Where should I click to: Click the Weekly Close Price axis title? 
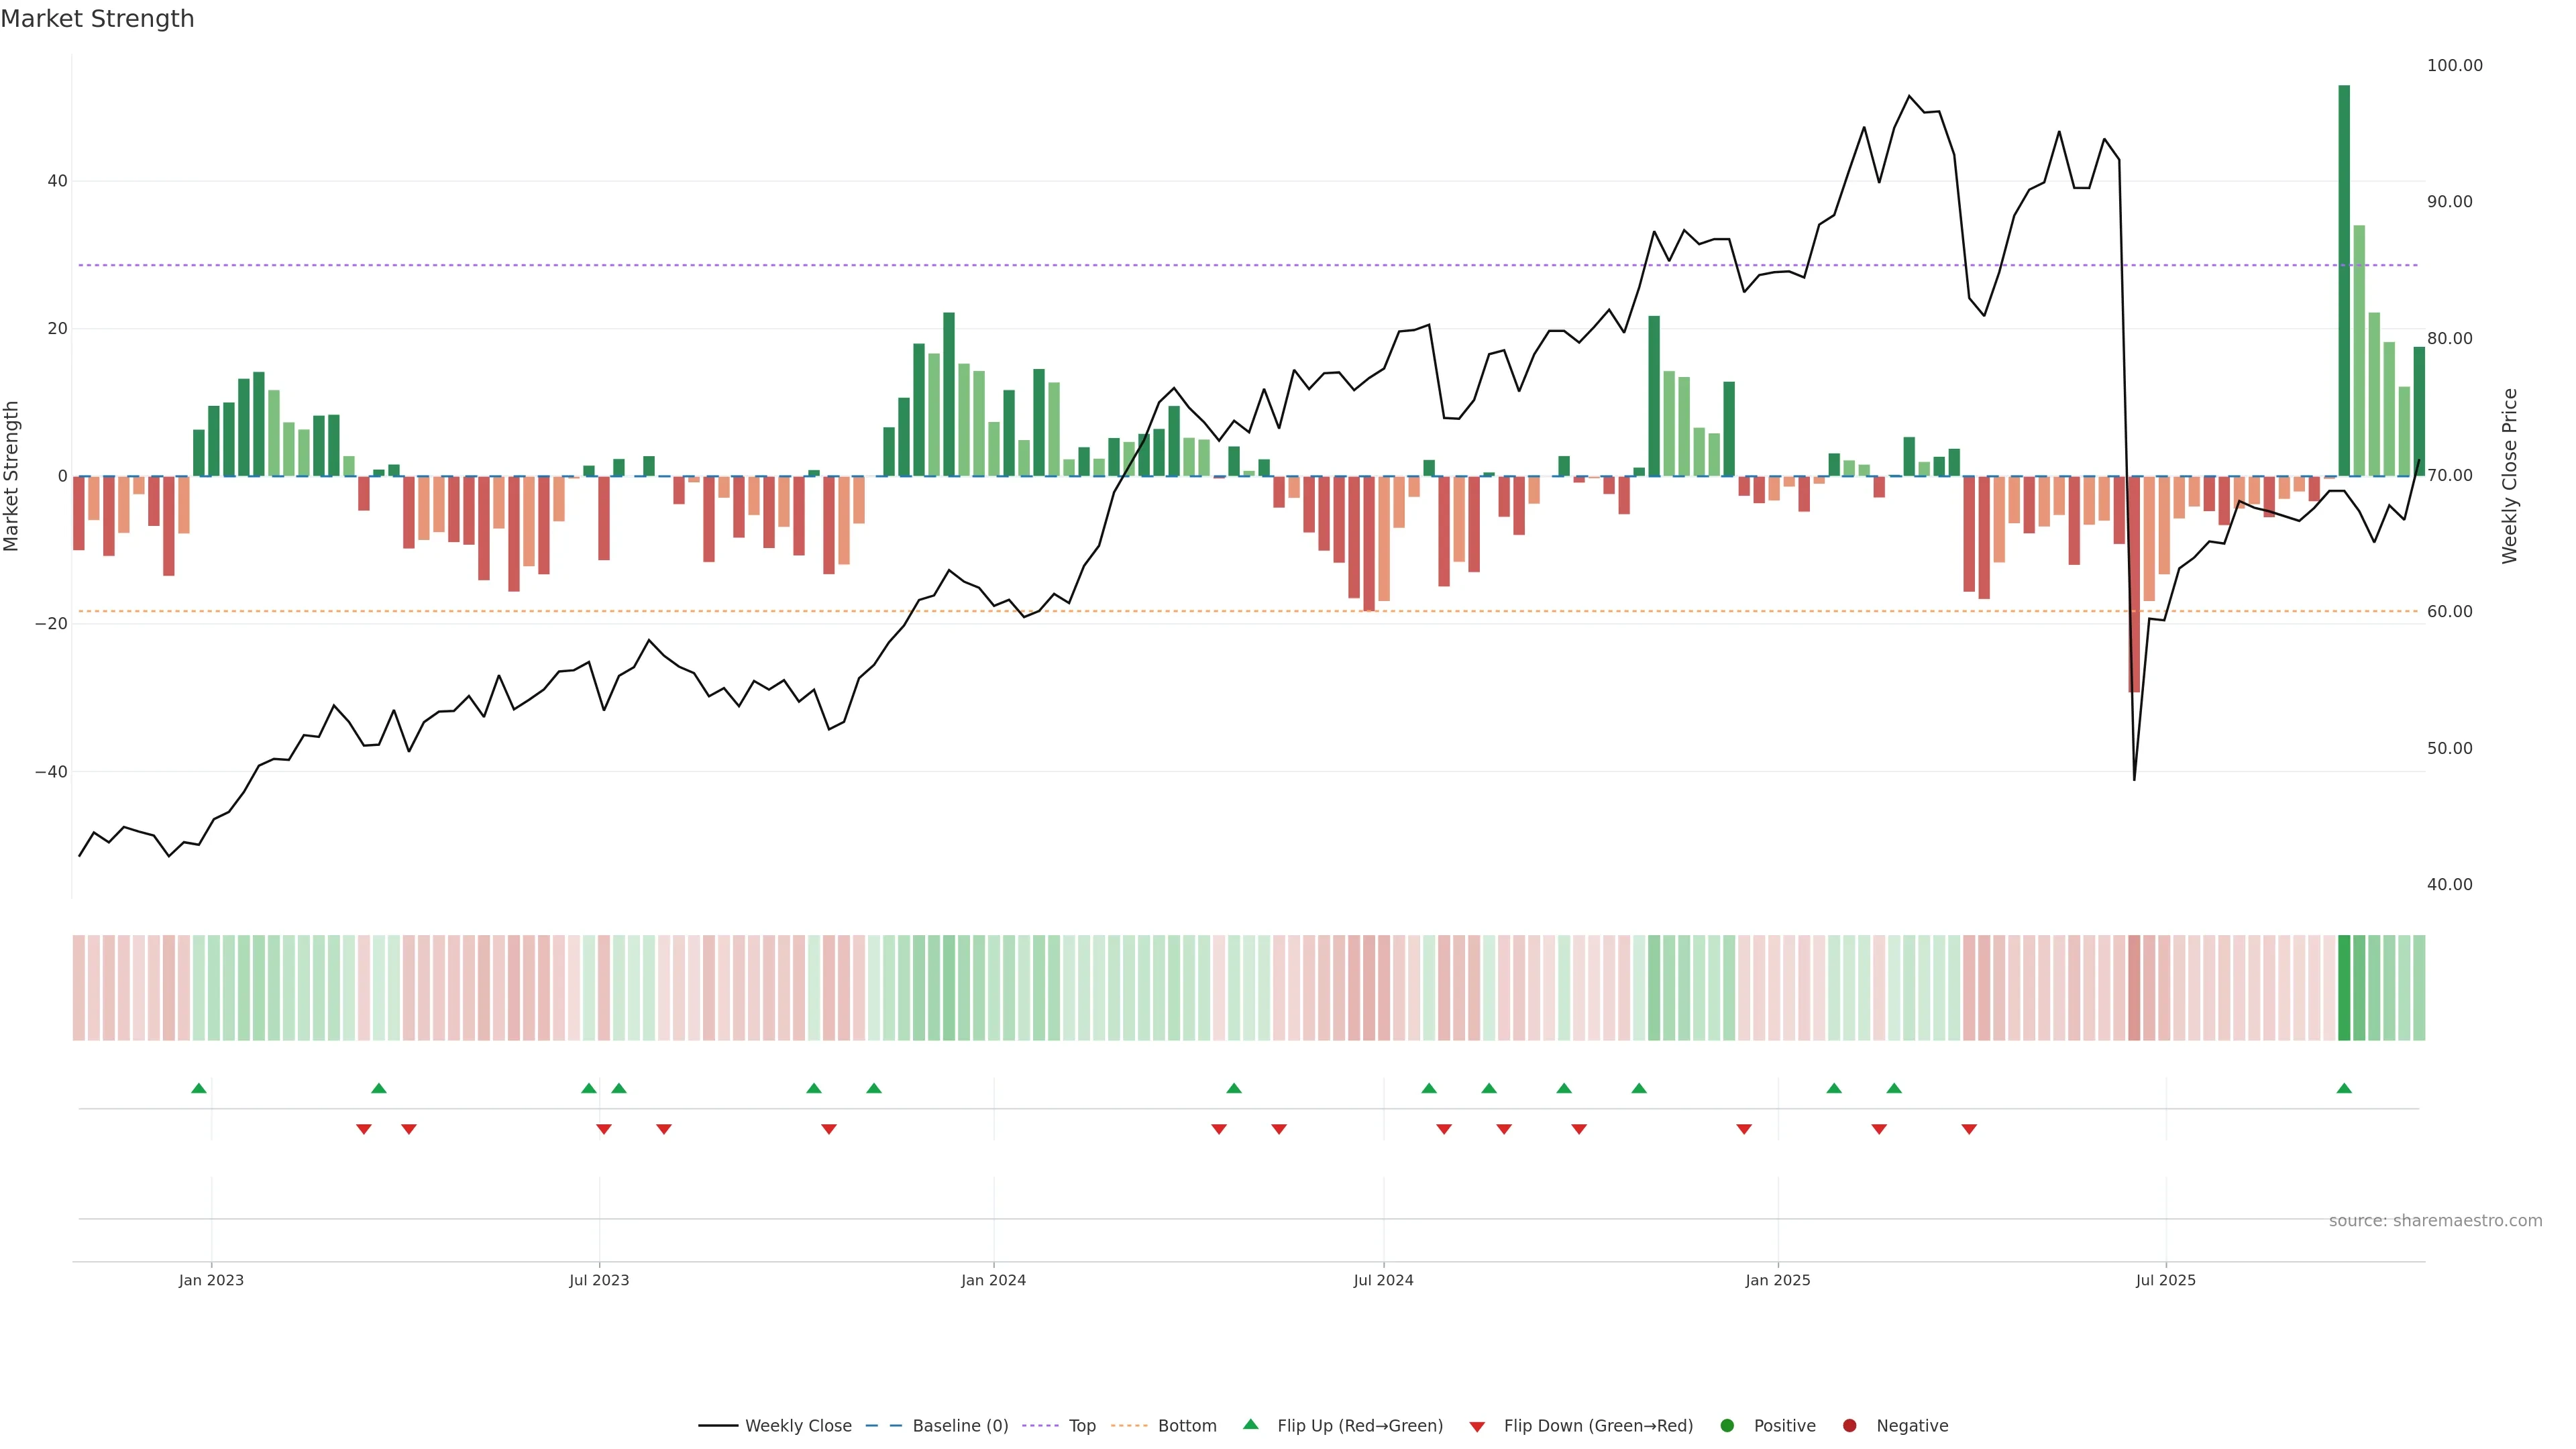pos(2510,476)
